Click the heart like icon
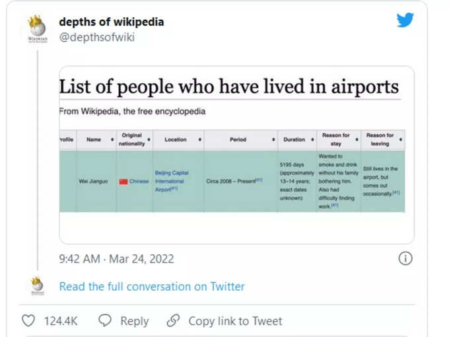449x337 pixels. coord(28,320)
